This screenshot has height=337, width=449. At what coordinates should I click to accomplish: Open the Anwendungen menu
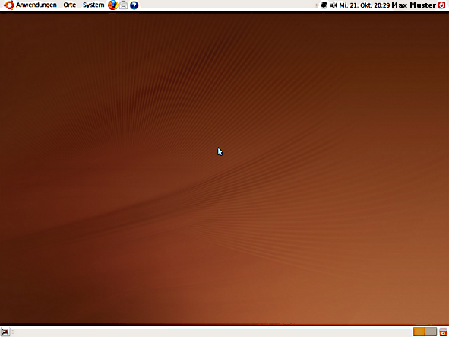(x=36, y=5)
